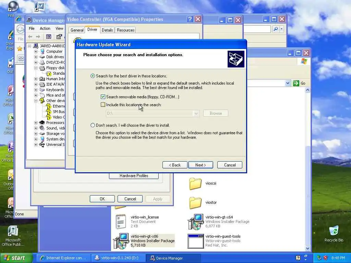Image resolution: width=351 pixels, height=263 pixels.
Task: Open Action menu in Device Manager
Action: coord(45,28)
